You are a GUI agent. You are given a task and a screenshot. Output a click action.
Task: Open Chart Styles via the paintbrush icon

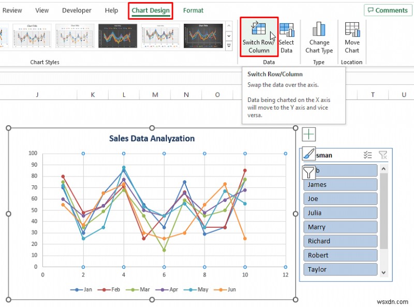tap(308, 154)
